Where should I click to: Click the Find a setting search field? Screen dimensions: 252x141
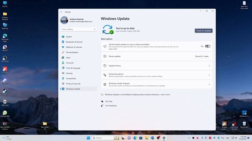pos(79,29)
